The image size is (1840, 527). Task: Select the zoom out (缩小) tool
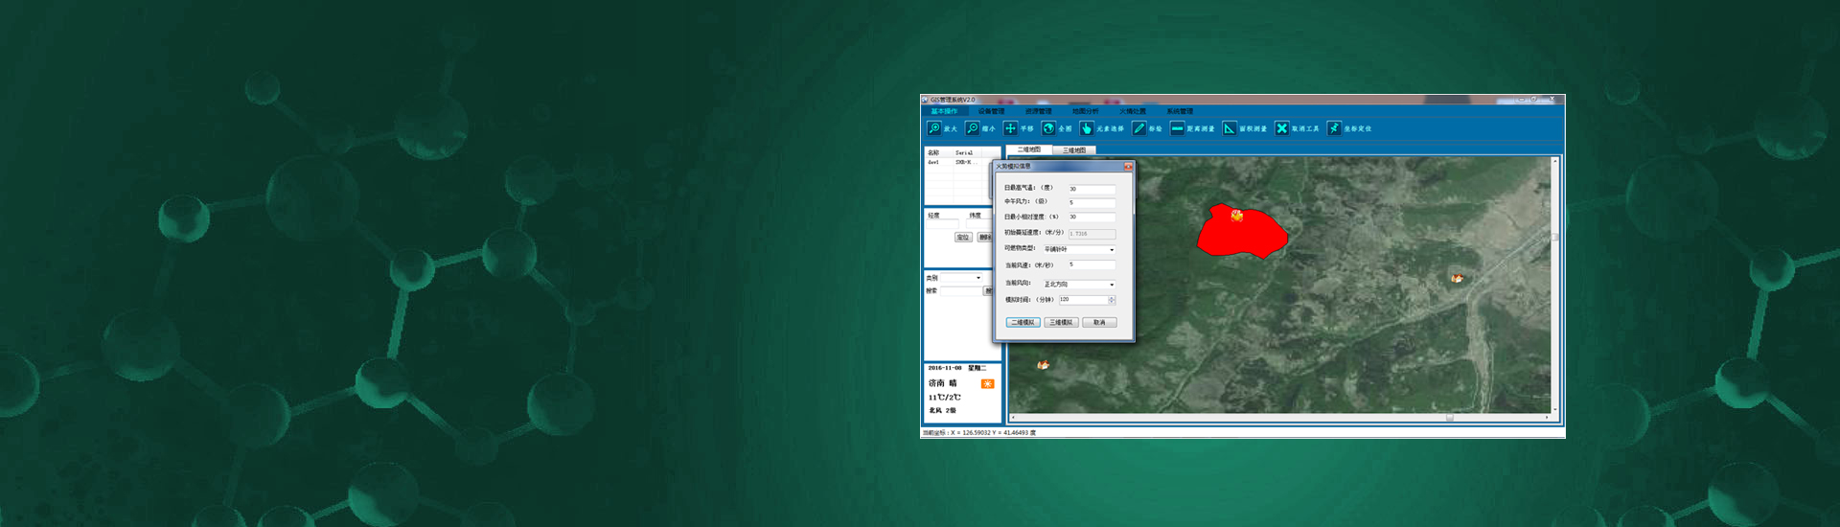(973, 128)
